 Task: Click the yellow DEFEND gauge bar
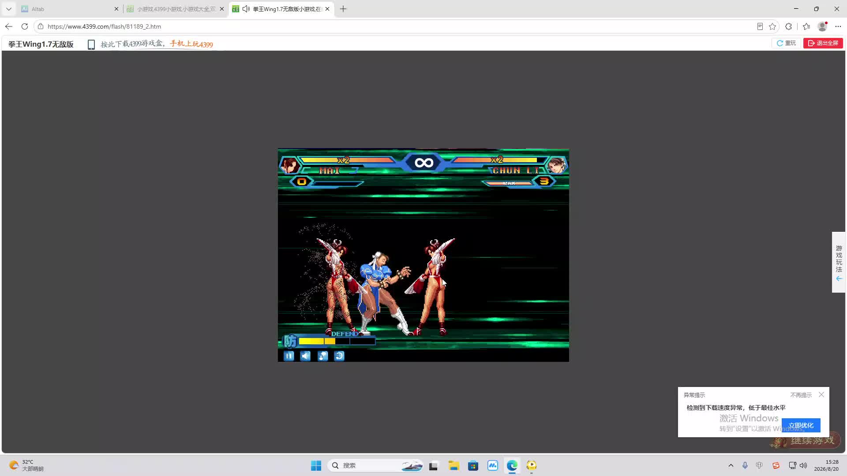pyautogui.click(x=337, y=341)
